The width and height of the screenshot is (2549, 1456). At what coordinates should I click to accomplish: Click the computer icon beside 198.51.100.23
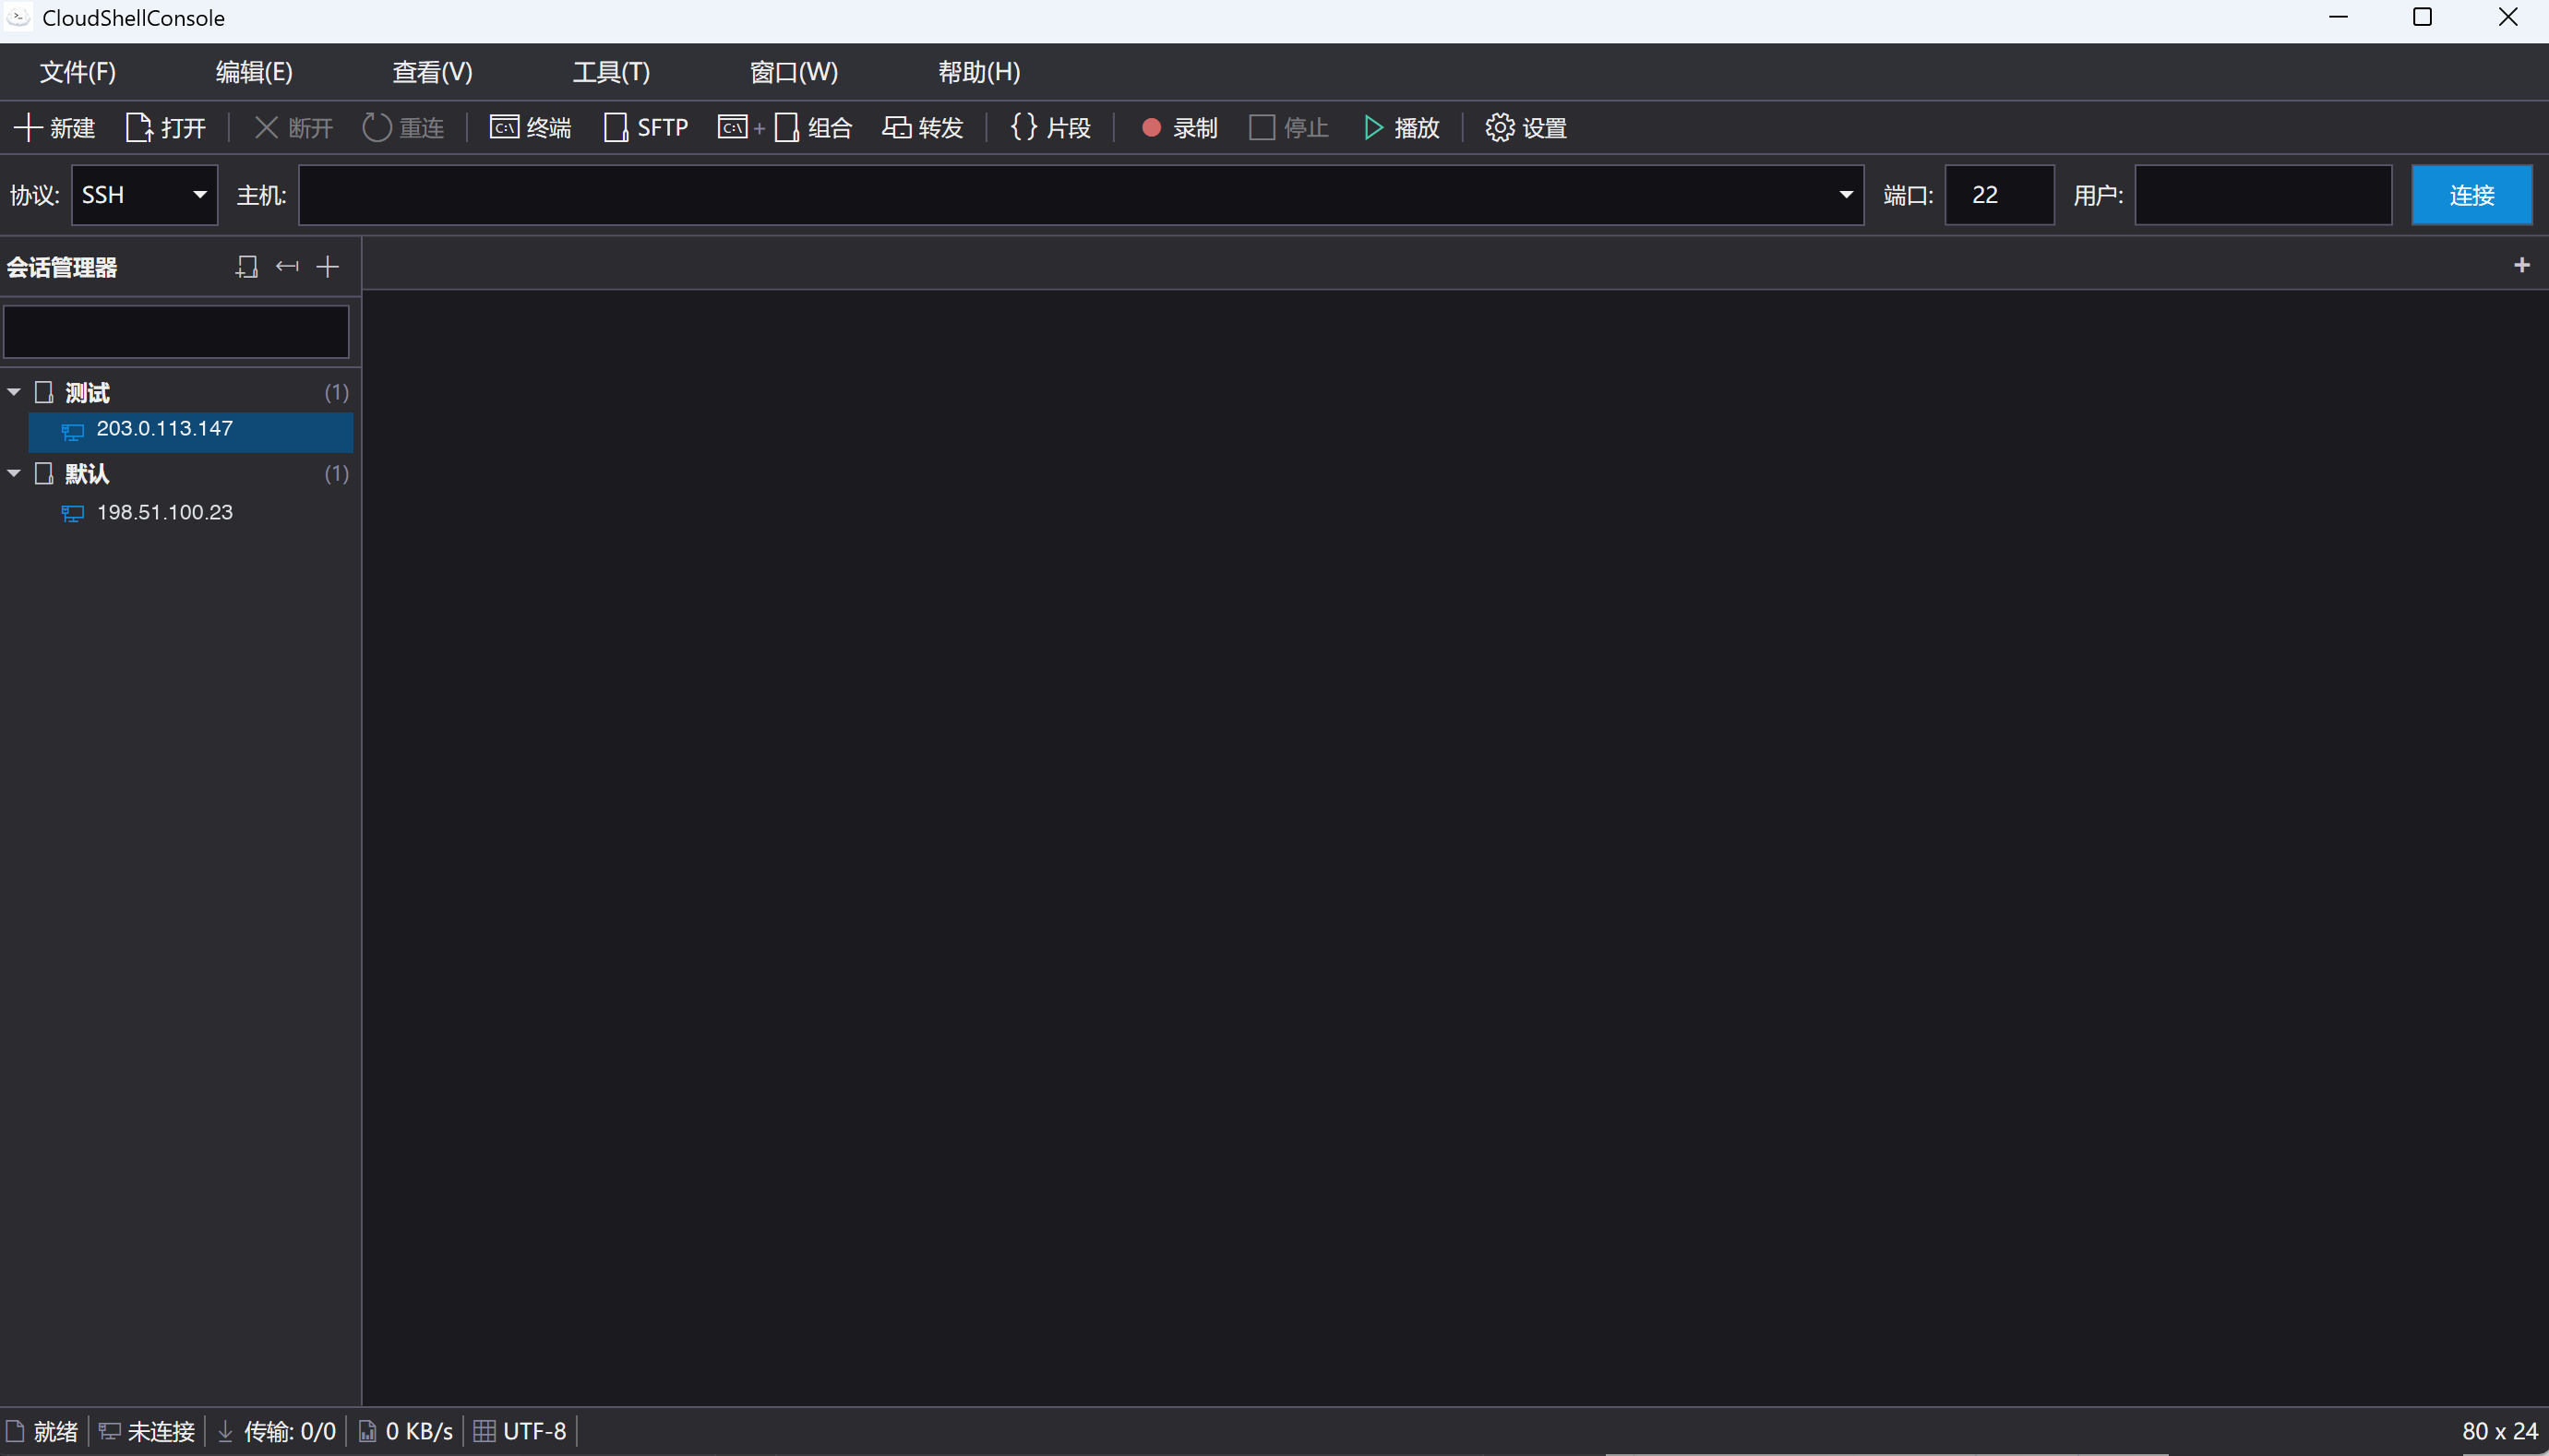(x=73, y=514)
